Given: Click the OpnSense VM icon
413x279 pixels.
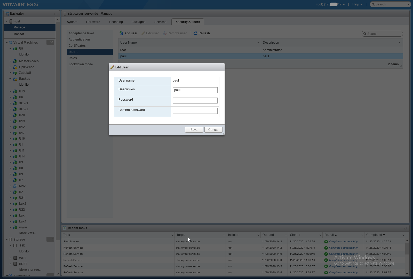Looking at the screenshot, I should pos(15,67).
